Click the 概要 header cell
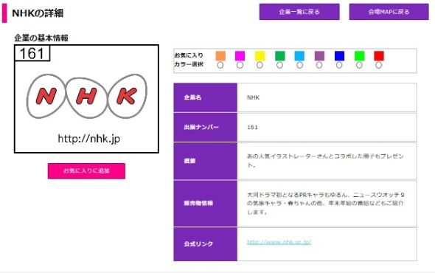The height and width of the screenshot is (273, 435). [x=205, y=161]
